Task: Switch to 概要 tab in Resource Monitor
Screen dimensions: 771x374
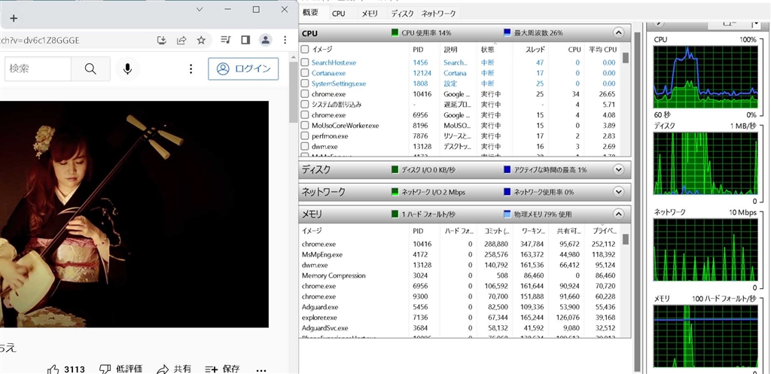Action: pyautogui.click(x=311, y=13)
